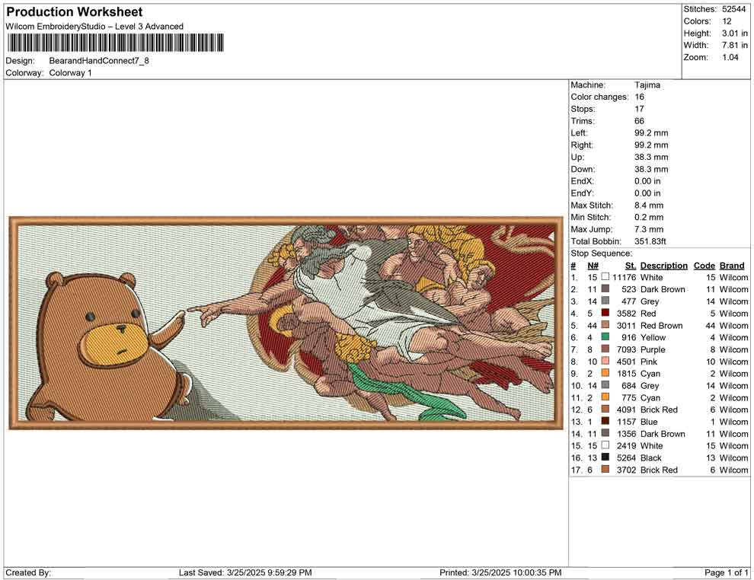754x580 pixels.
Task: Click the Color changes value 16
Action: 639,97
